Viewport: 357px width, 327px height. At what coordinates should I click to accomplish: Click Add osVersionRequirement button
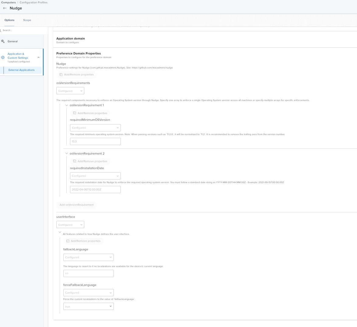pos(76,205)
